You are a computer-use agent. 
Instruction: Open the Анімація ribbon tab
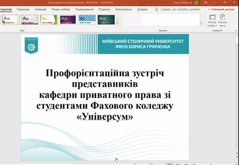40,9
